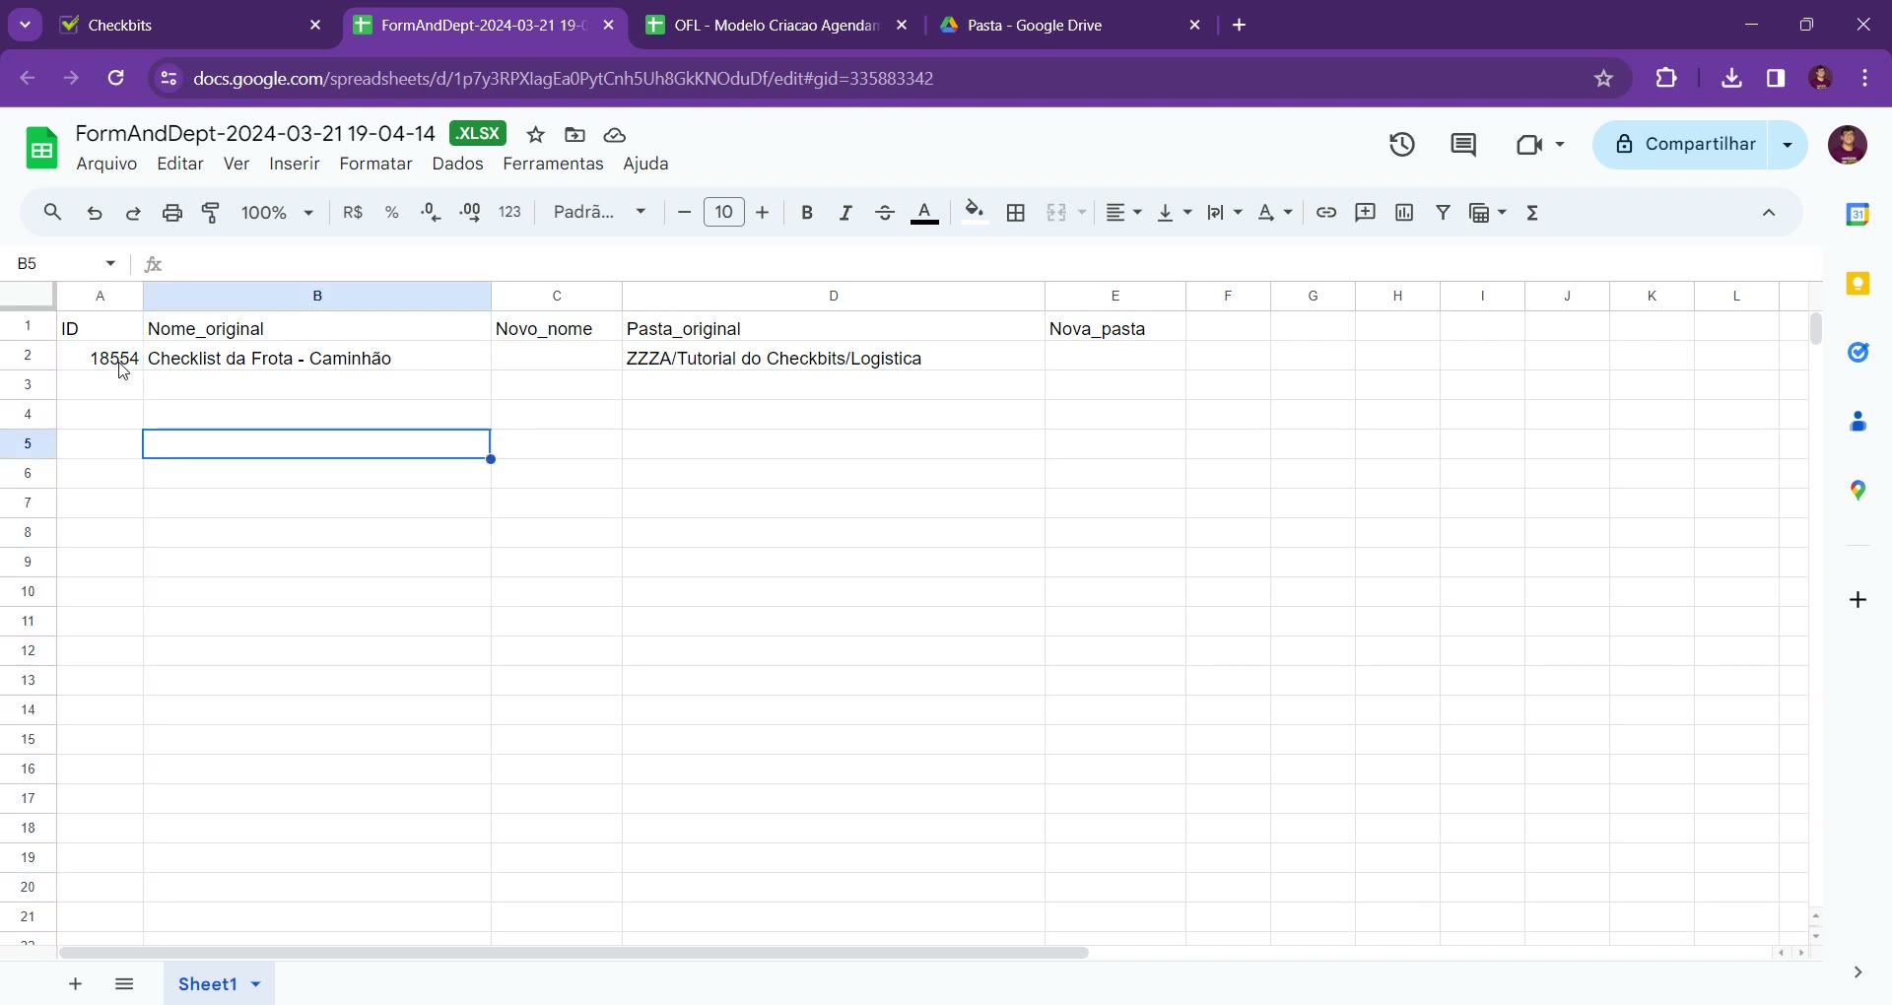The width and height of the screenshot is (1892, 1005).
Task: Insert a comment
Action: click(1366, 213)
